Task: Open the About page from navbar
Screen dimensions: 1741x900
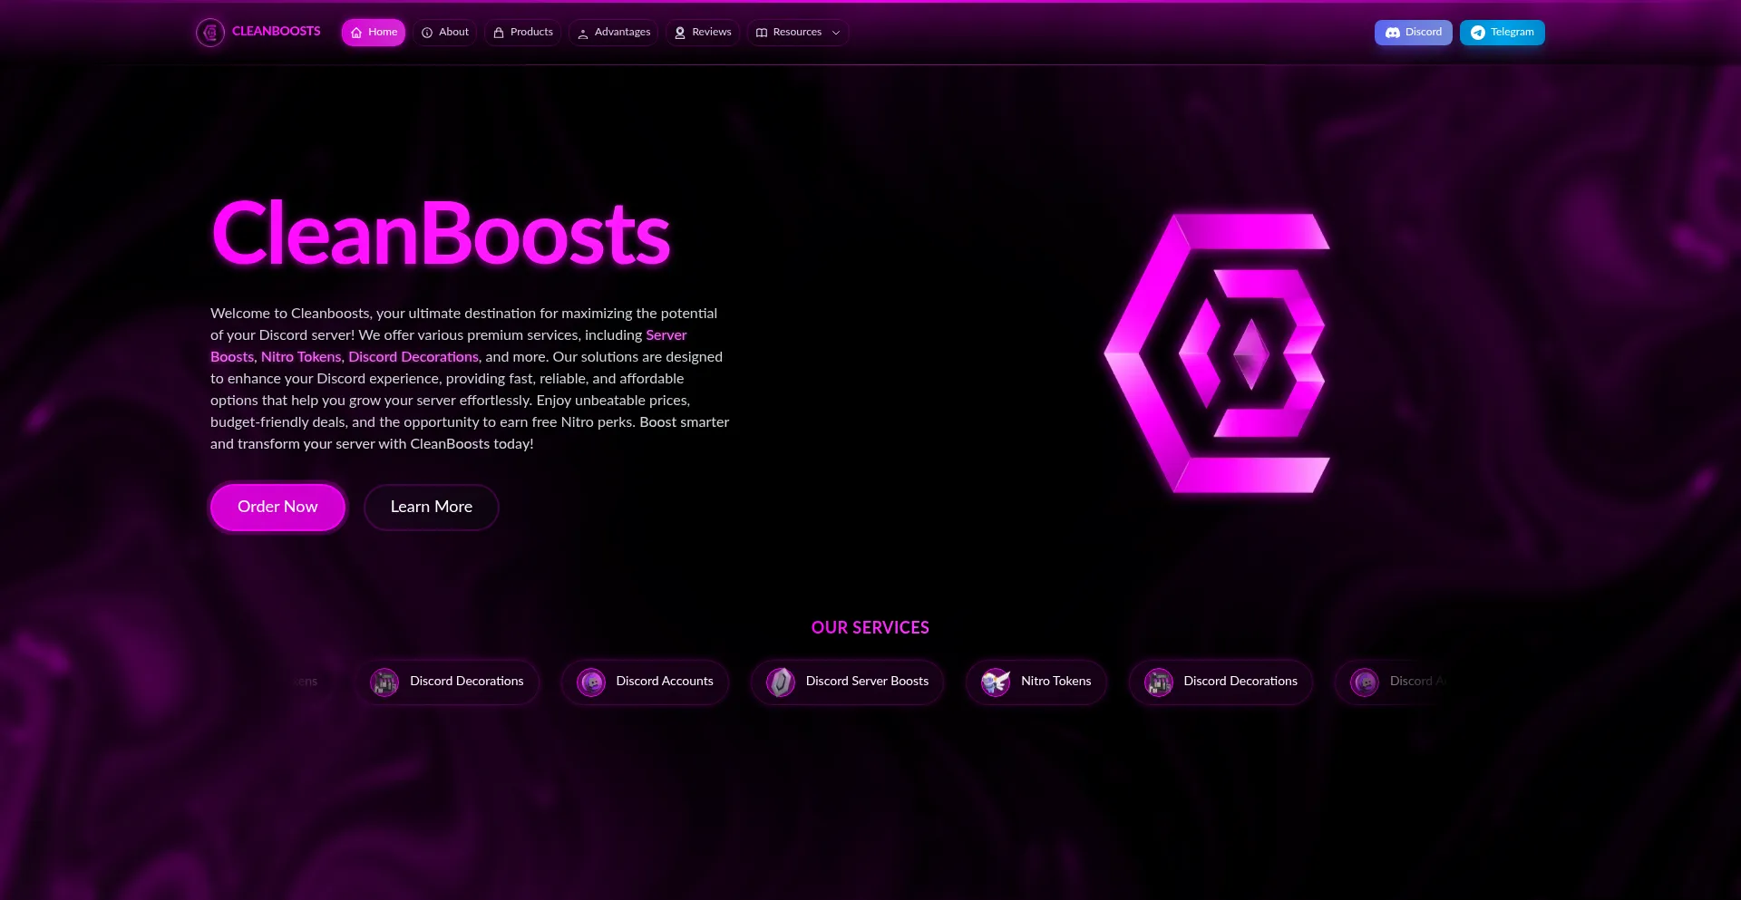Action: point(445,33)
